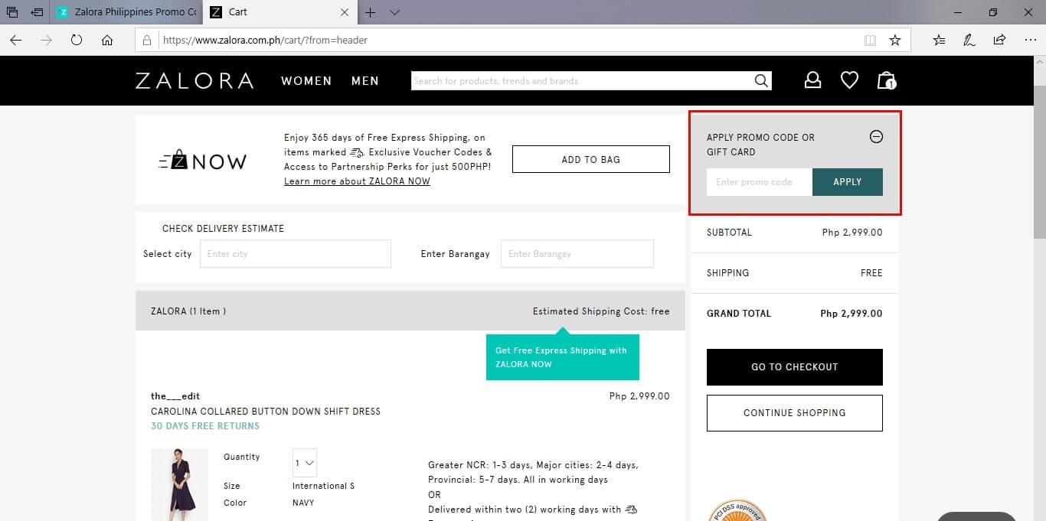Click the APPLY promo button
This screenshot has width=1046, height=521.
847,182
